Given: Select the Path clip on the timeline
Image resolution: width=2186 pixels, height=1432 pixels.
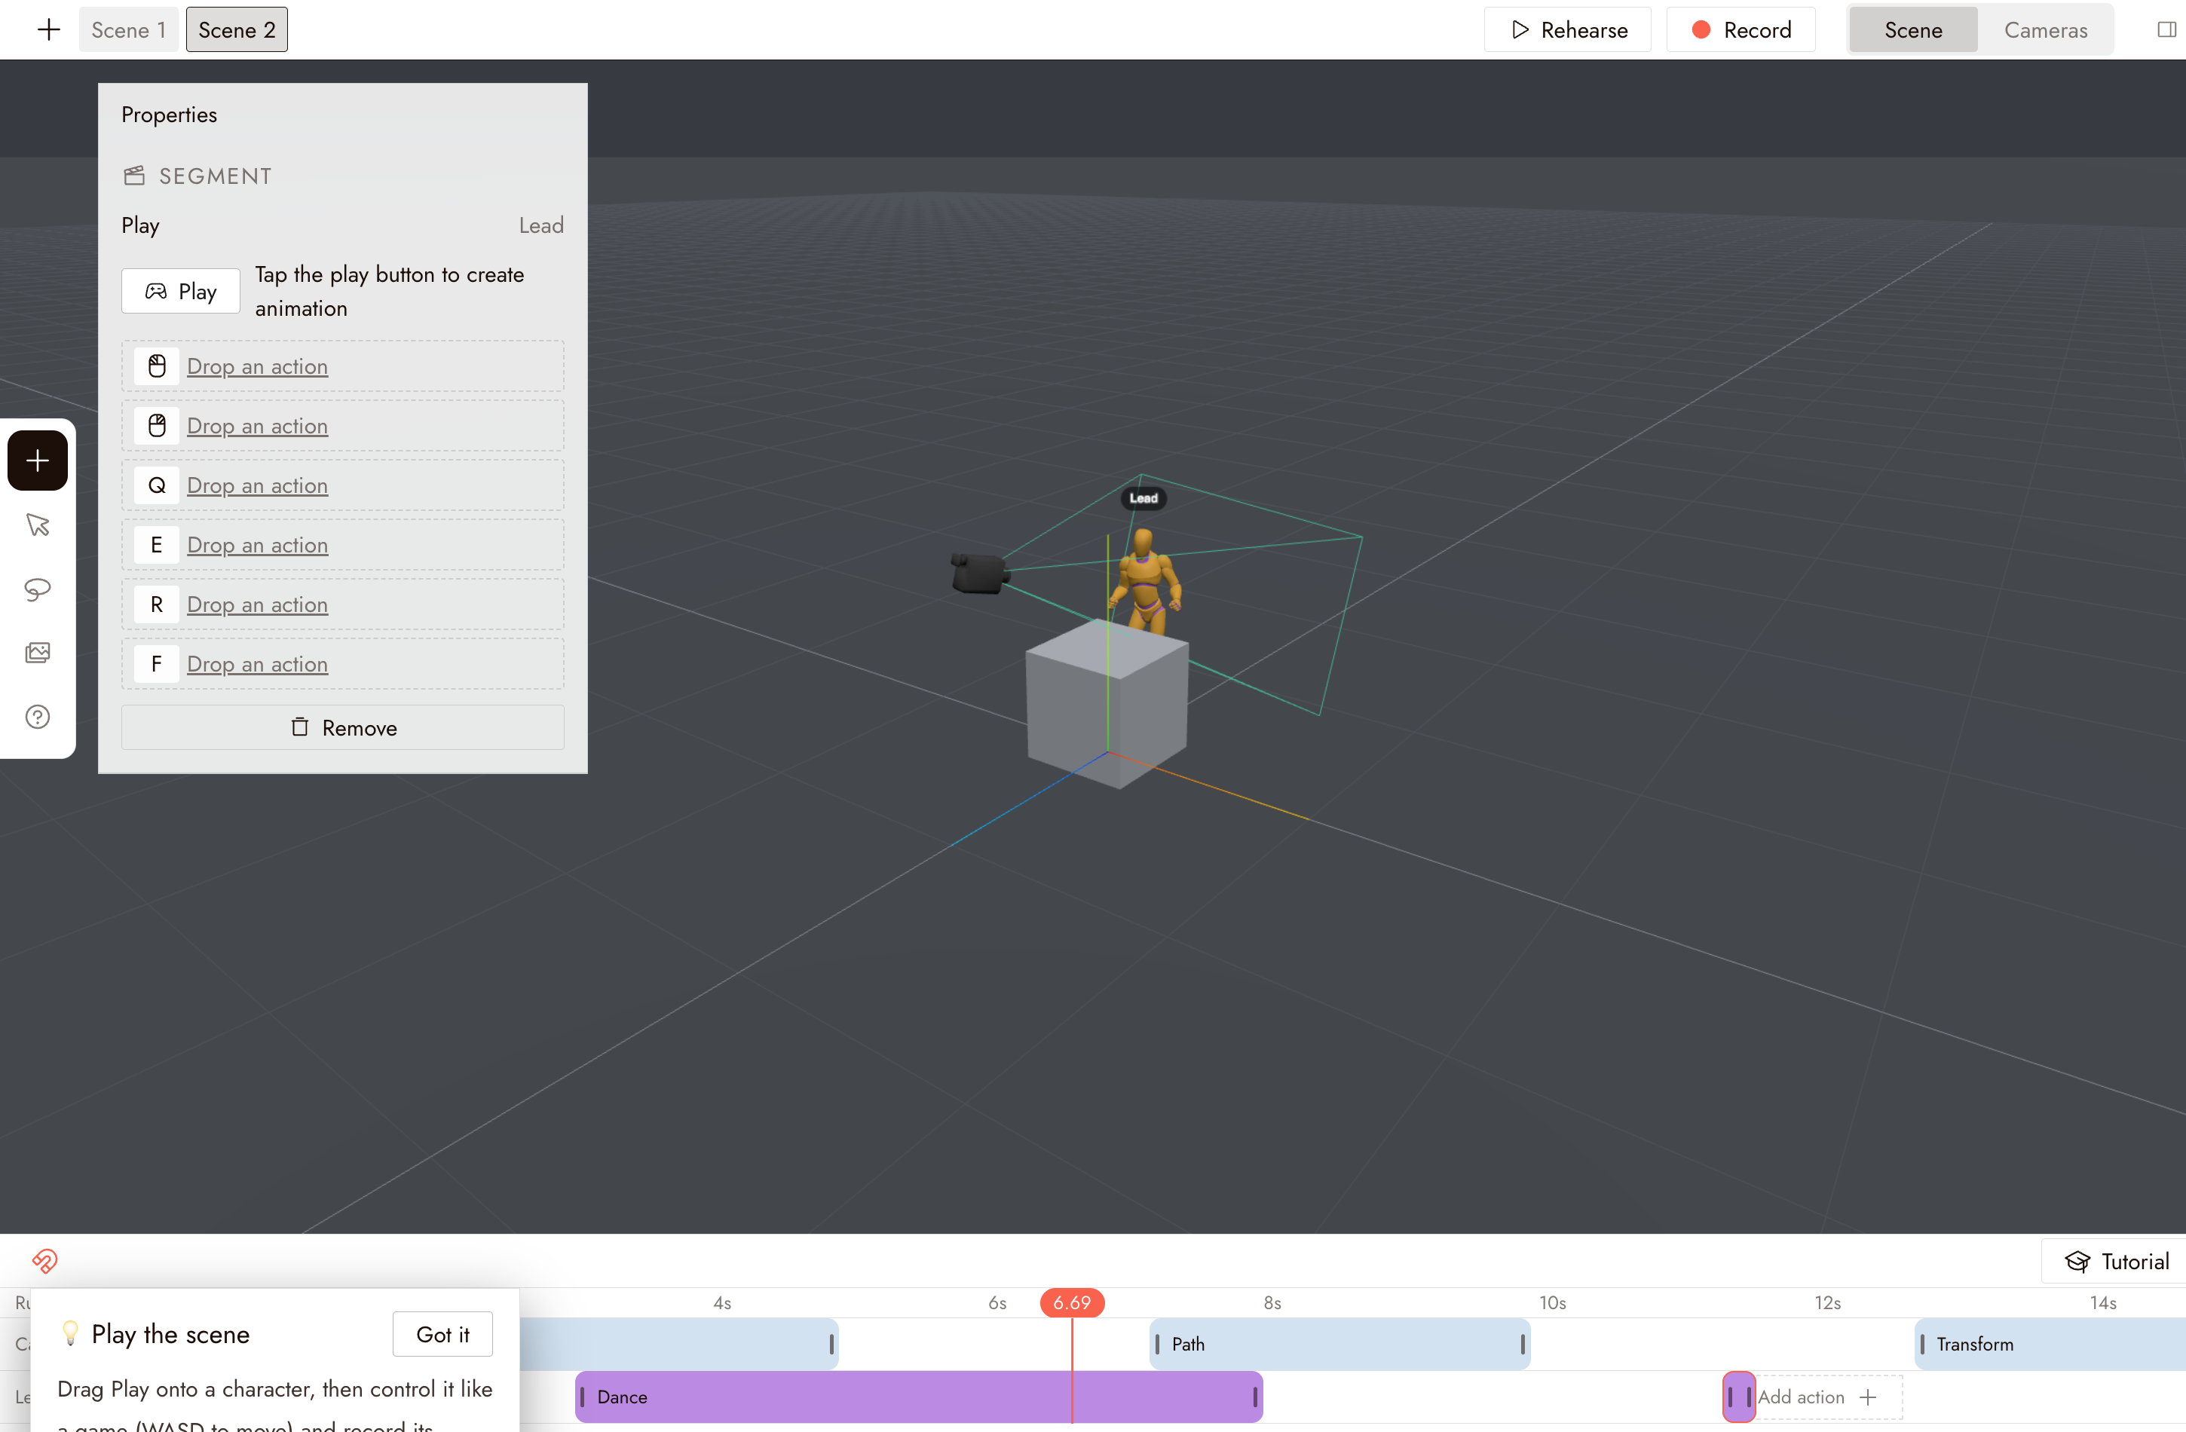Looking at the screenshot, I should click(1339, 1344).
